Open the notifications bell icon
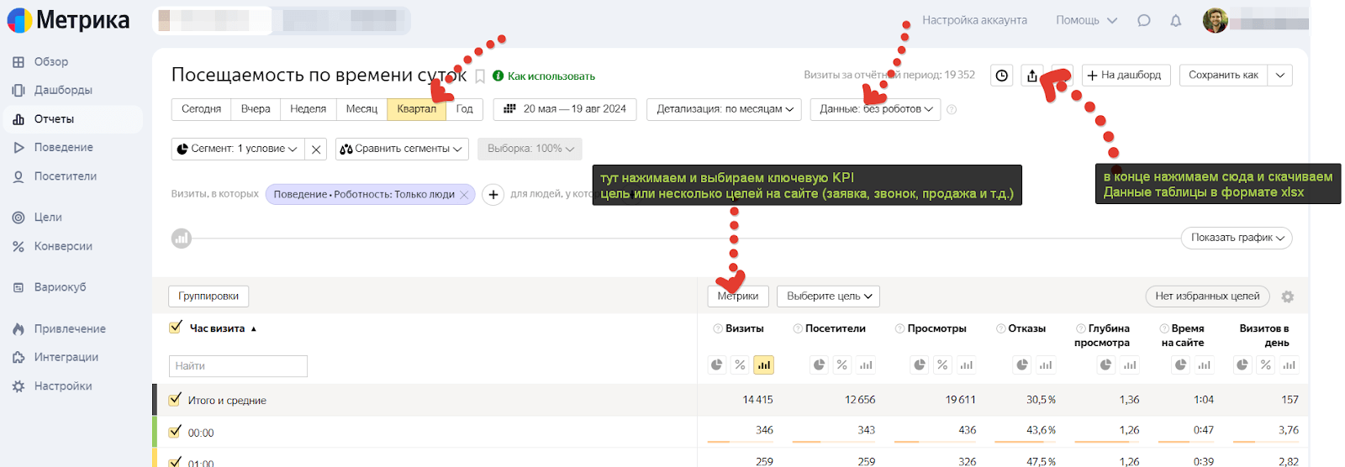The height and width of the screenshot is (467, 1345). [1176, 20]
